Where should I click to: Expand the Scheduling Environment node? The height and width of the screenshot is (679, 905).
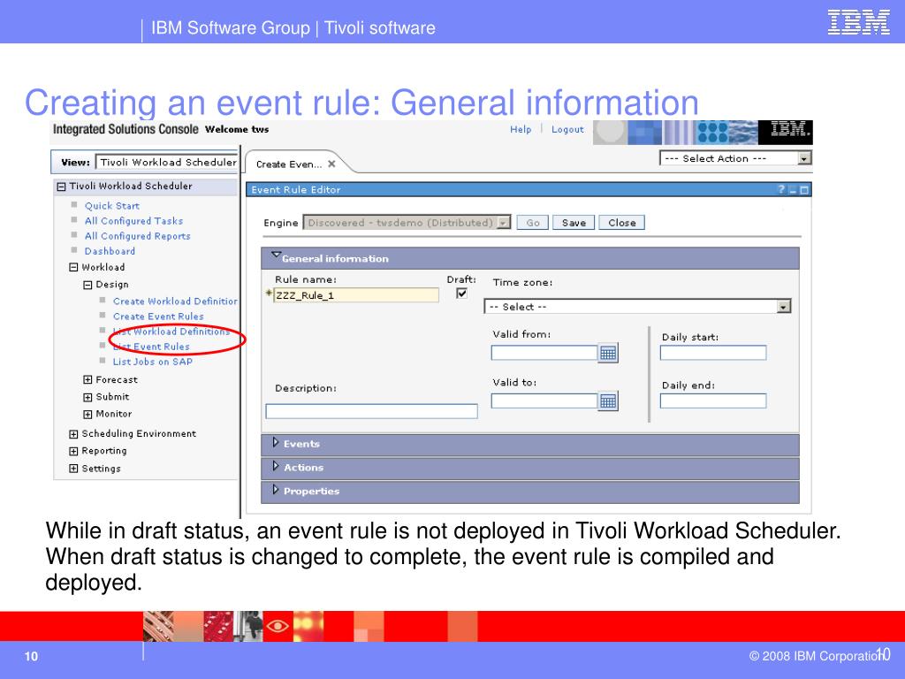(x=73, y=434)
